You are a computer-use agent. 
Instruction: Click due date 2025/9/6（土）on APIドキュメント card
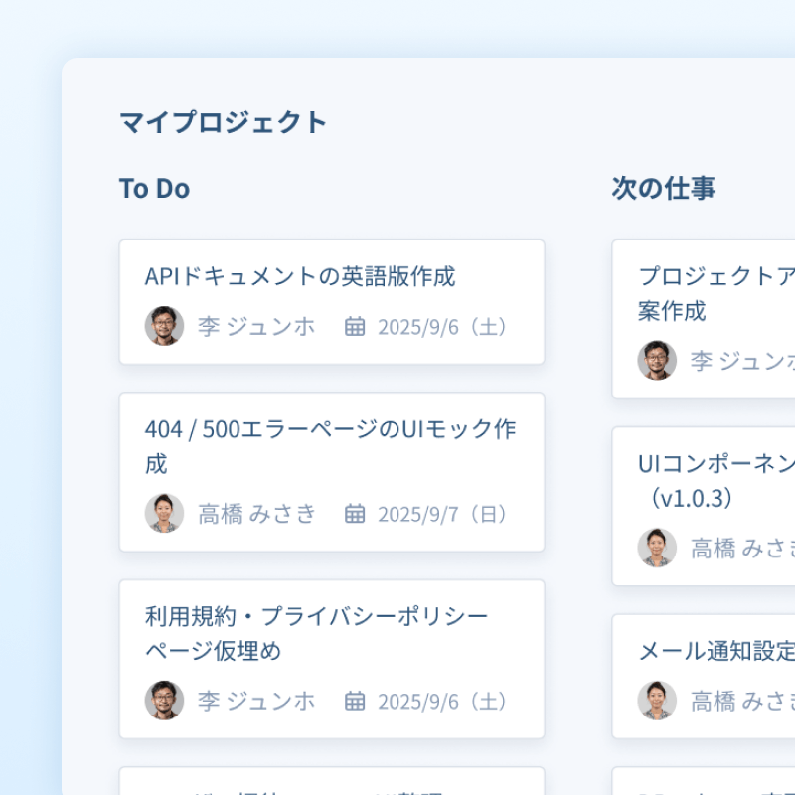coord(445,327)
